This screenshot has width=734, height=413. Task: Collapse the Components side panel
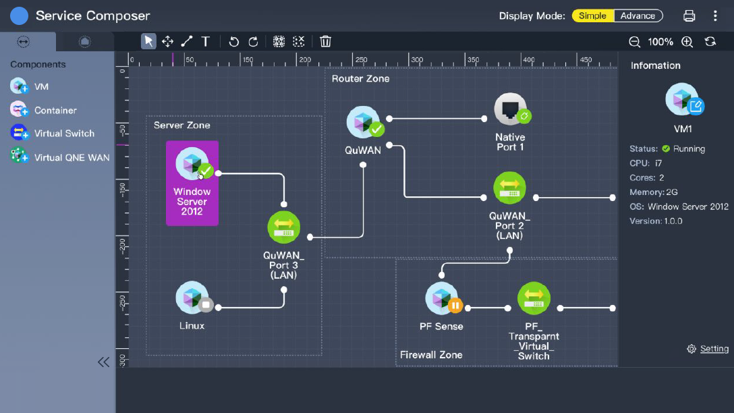coord(103,362)
